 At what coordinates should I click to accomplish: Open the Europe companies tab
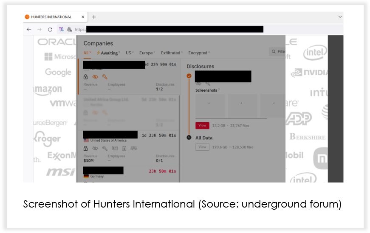click(147, 53)
